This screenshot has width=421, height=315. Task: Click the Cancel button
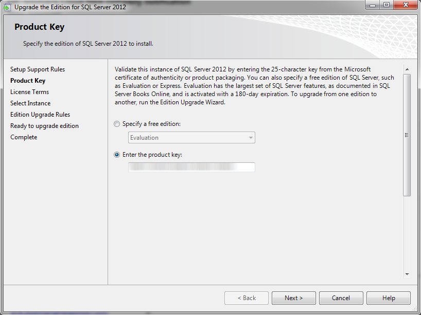[x=341, y=298]
